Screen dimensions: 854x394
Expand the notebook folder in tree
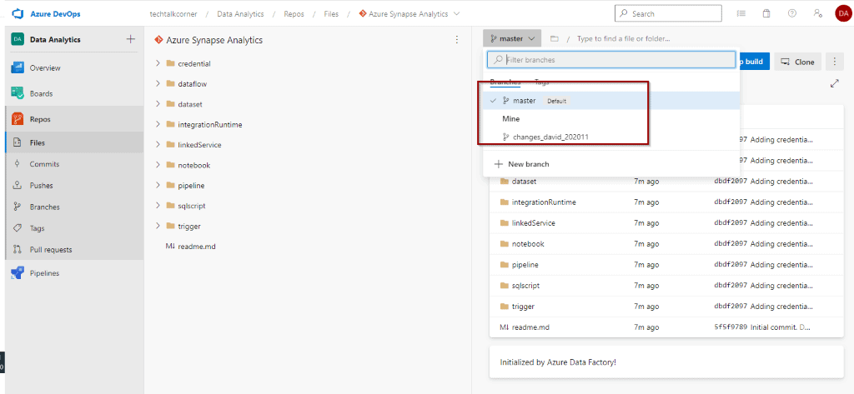pyautogui.click(x=158, y=165)
